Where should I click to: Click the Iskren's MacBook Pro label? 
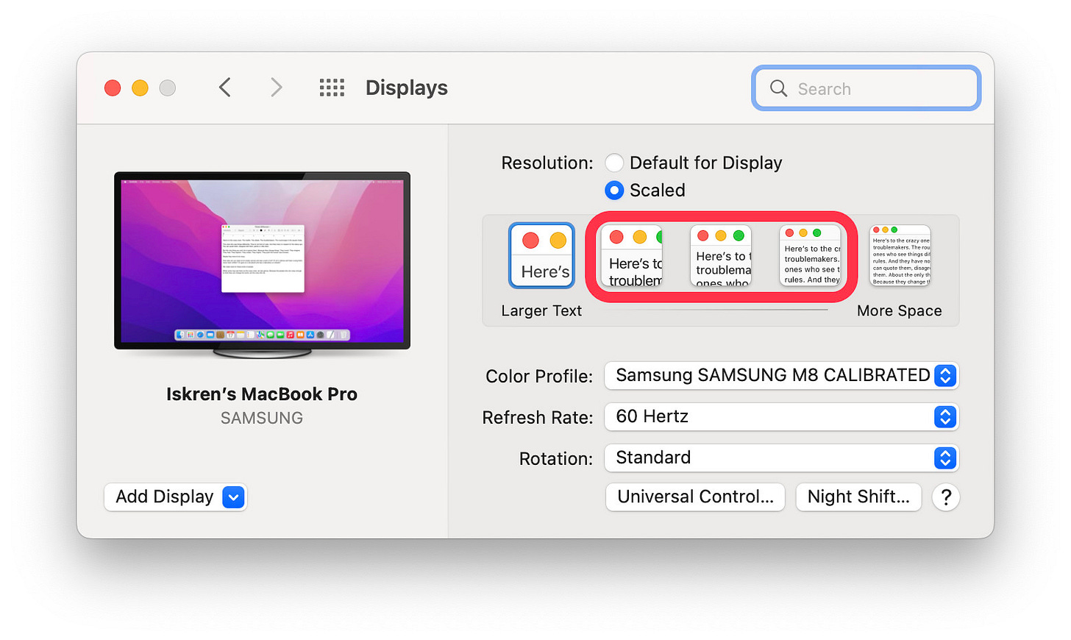pos(262,394)
